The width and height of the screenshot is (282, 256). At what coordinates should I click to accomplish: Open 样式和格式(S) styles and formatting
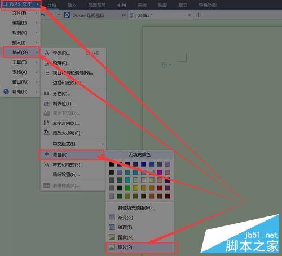pos(73,165)
